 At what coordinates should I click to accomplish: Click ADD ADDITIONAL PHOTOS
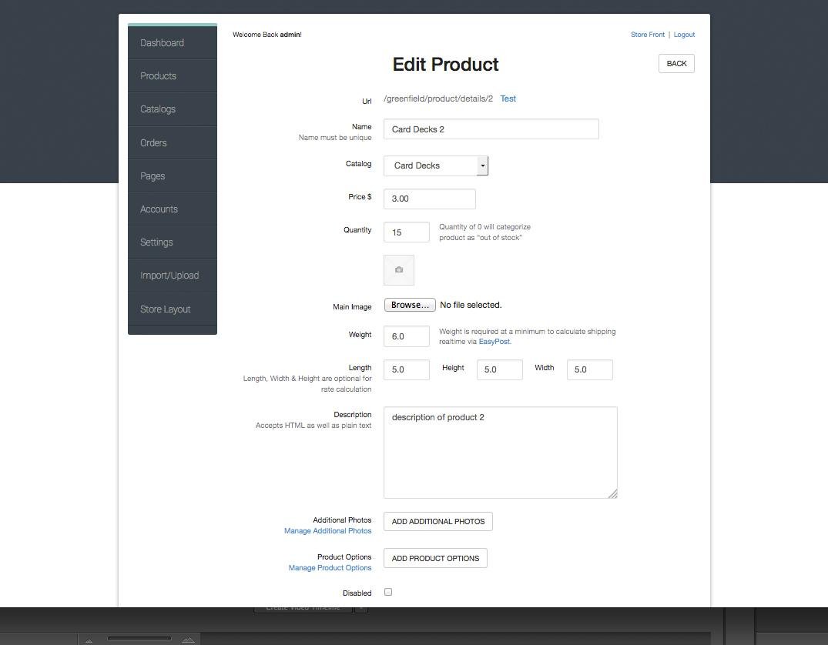[437, 521]
